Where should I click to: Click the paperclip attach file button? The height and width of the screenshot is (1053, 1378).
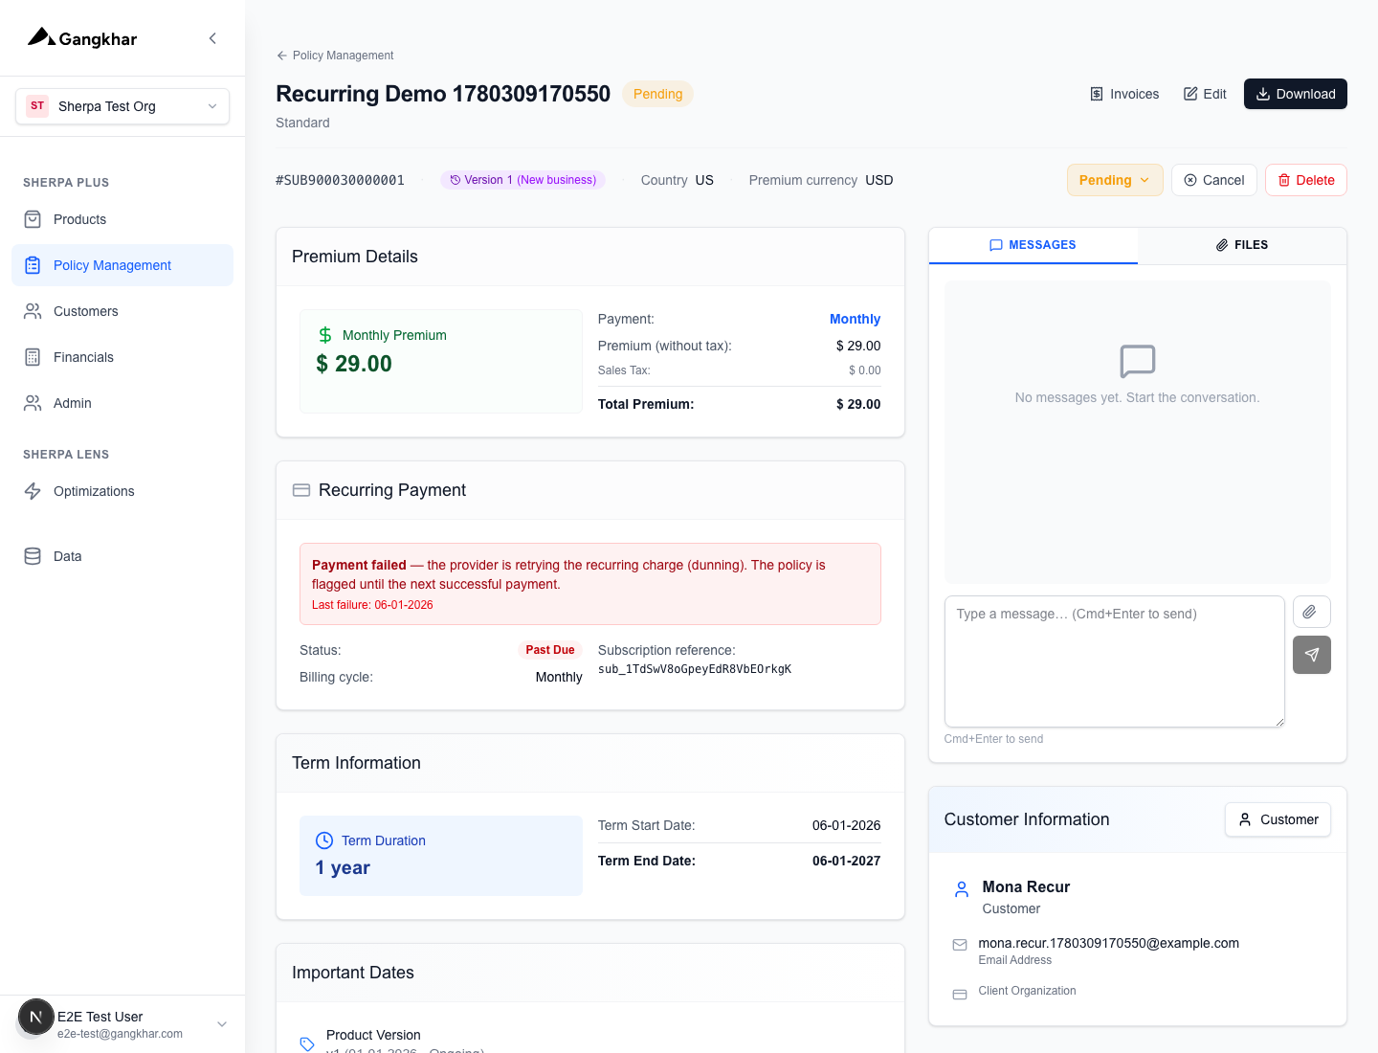(x=1312, y=612)
